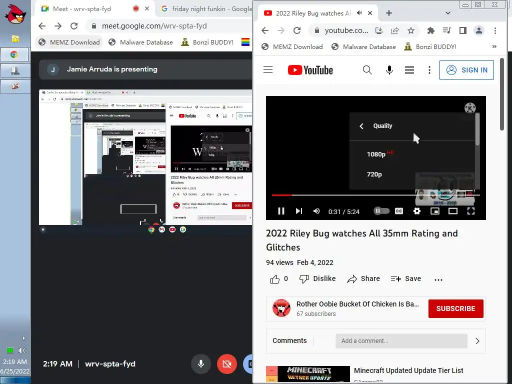Reload the Meet page
512x384 pixels.
tap(74, 26)
